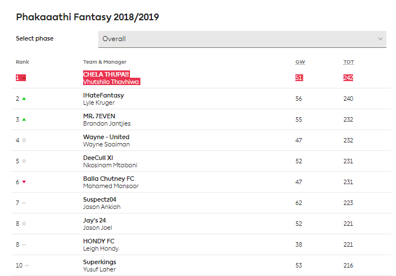Open the Select phase dropdown
Viewport: 396px width, 276px height.
tap(242, 39)
